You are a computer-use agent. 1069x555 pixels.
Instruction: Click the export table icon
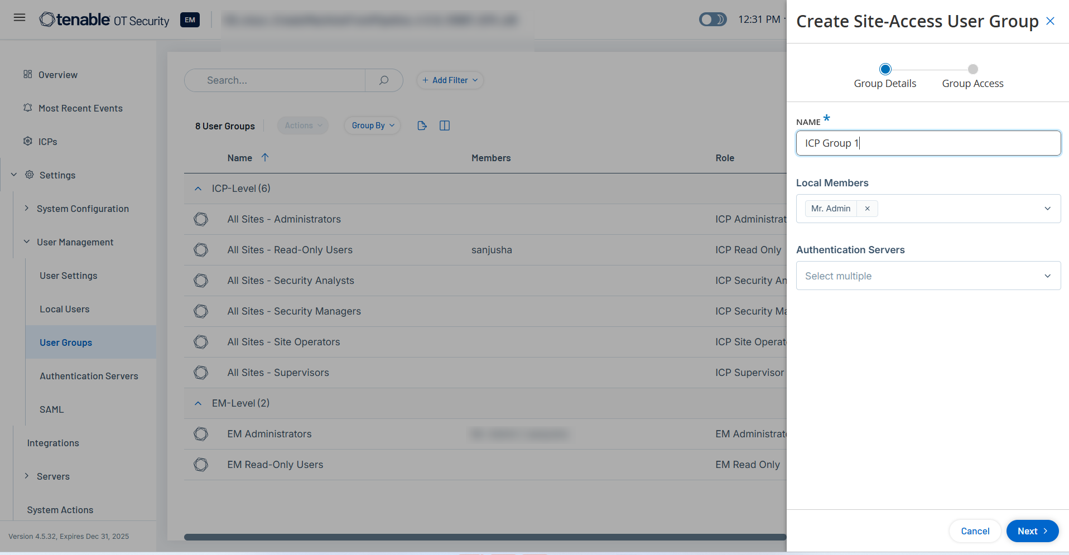422,126
